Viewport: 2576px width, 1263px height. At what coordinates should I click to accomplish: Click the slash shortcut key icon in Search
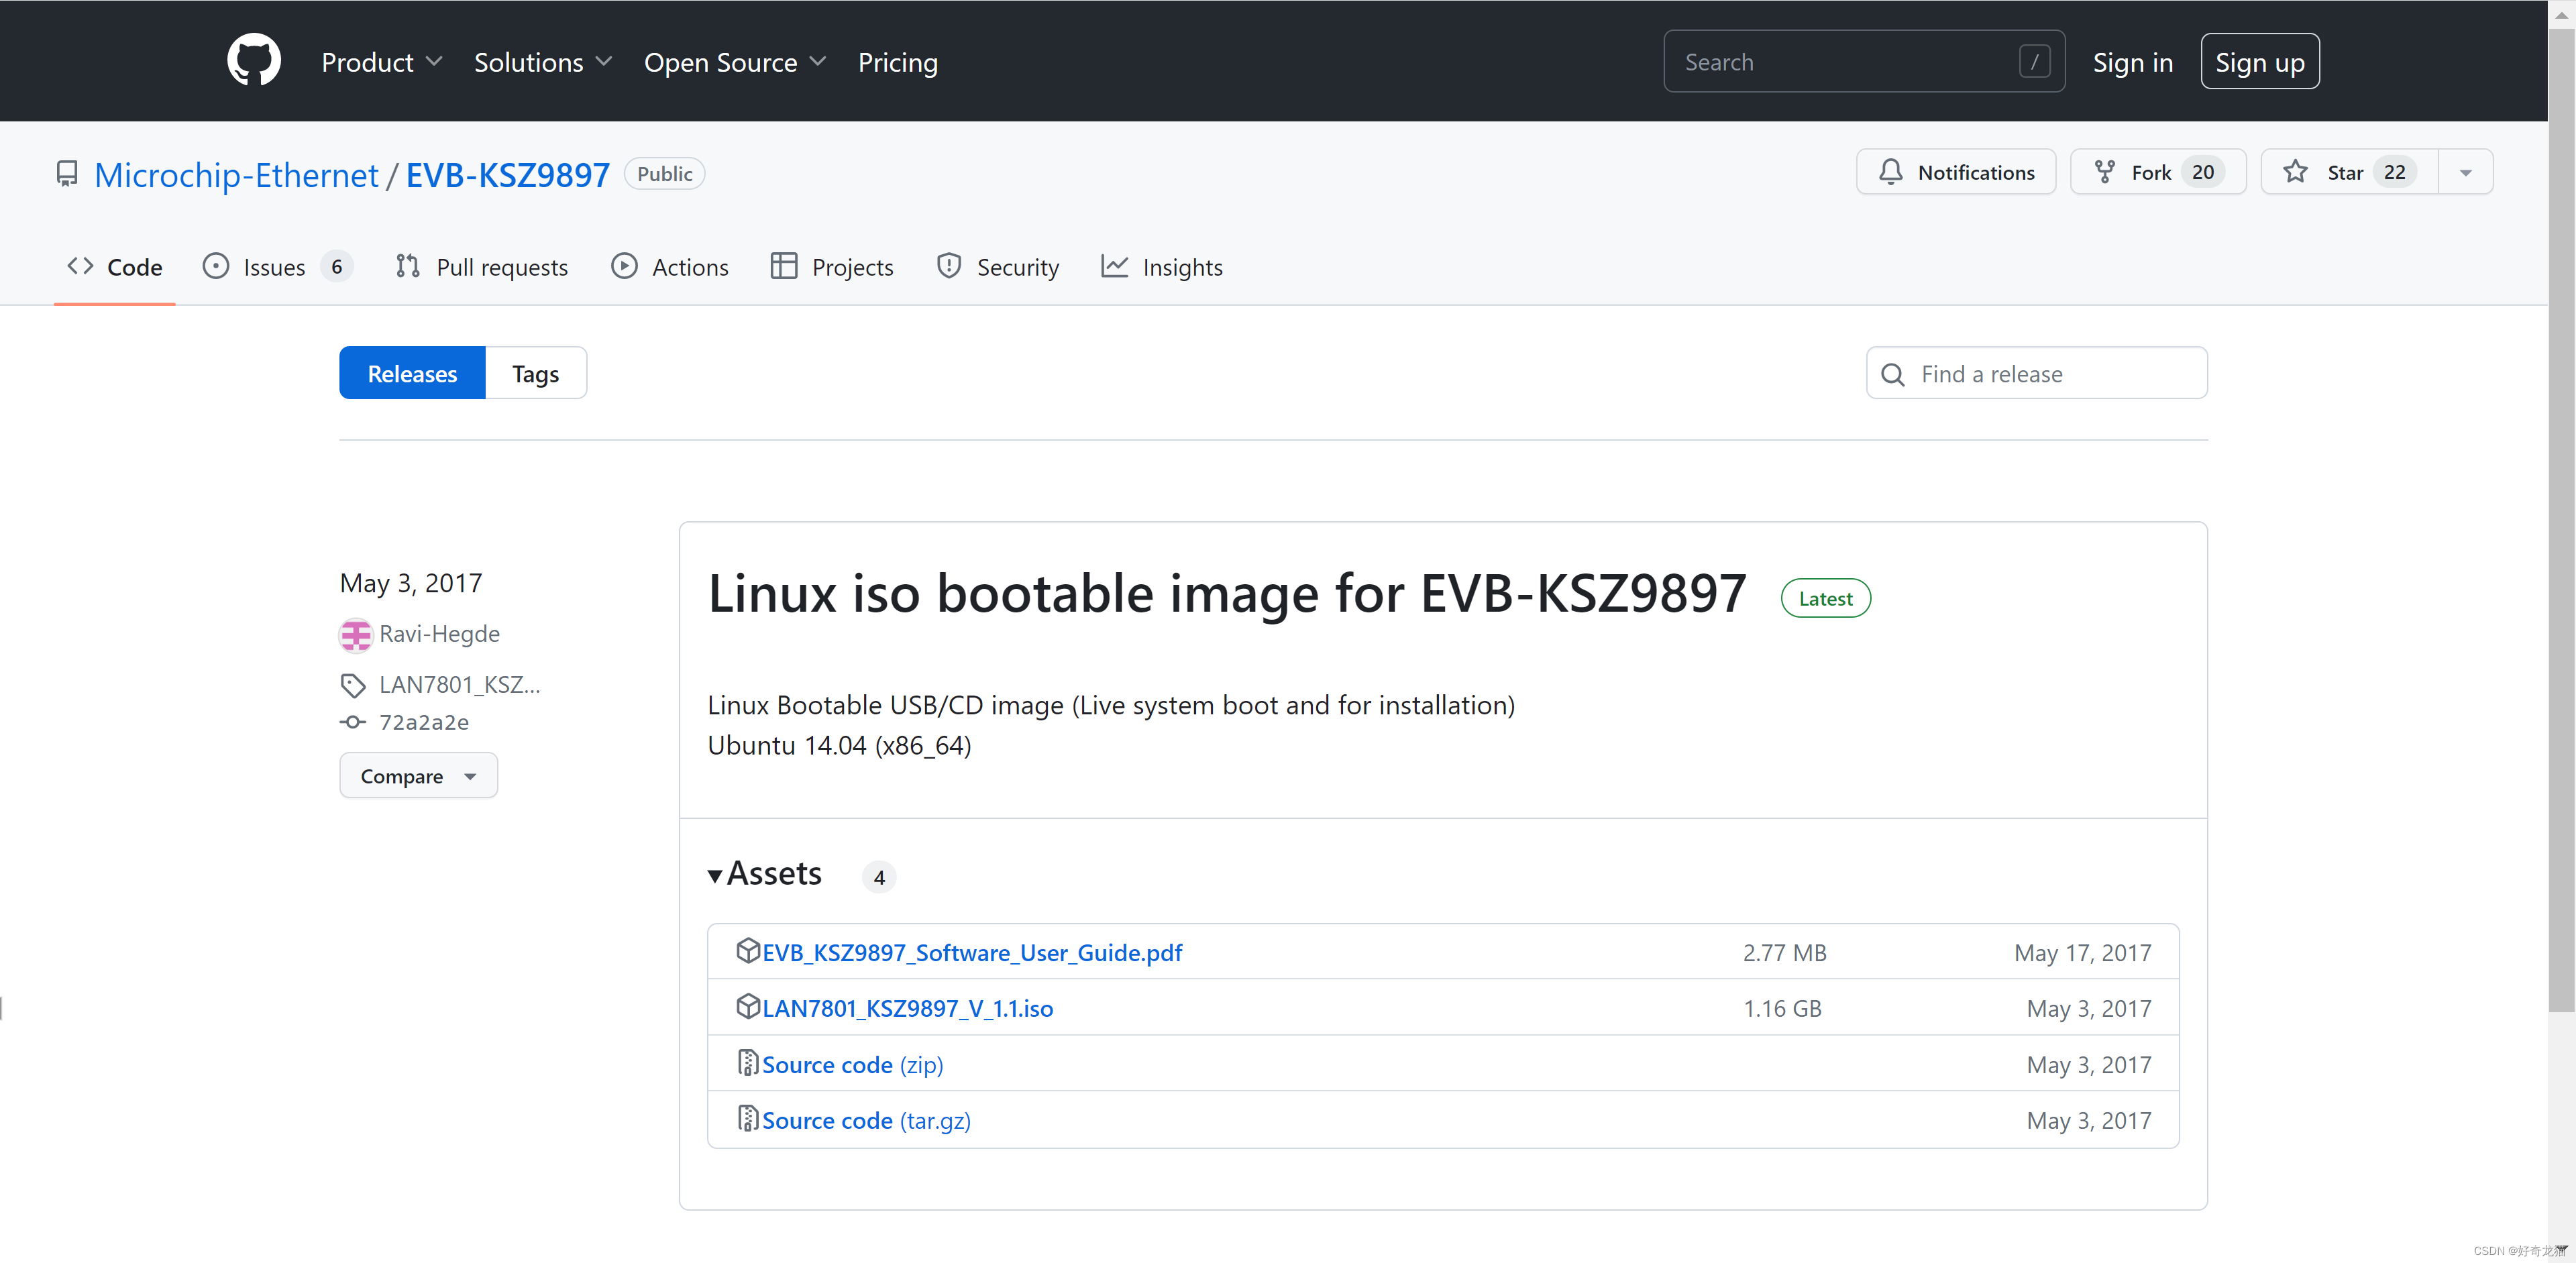point(2034,62)
